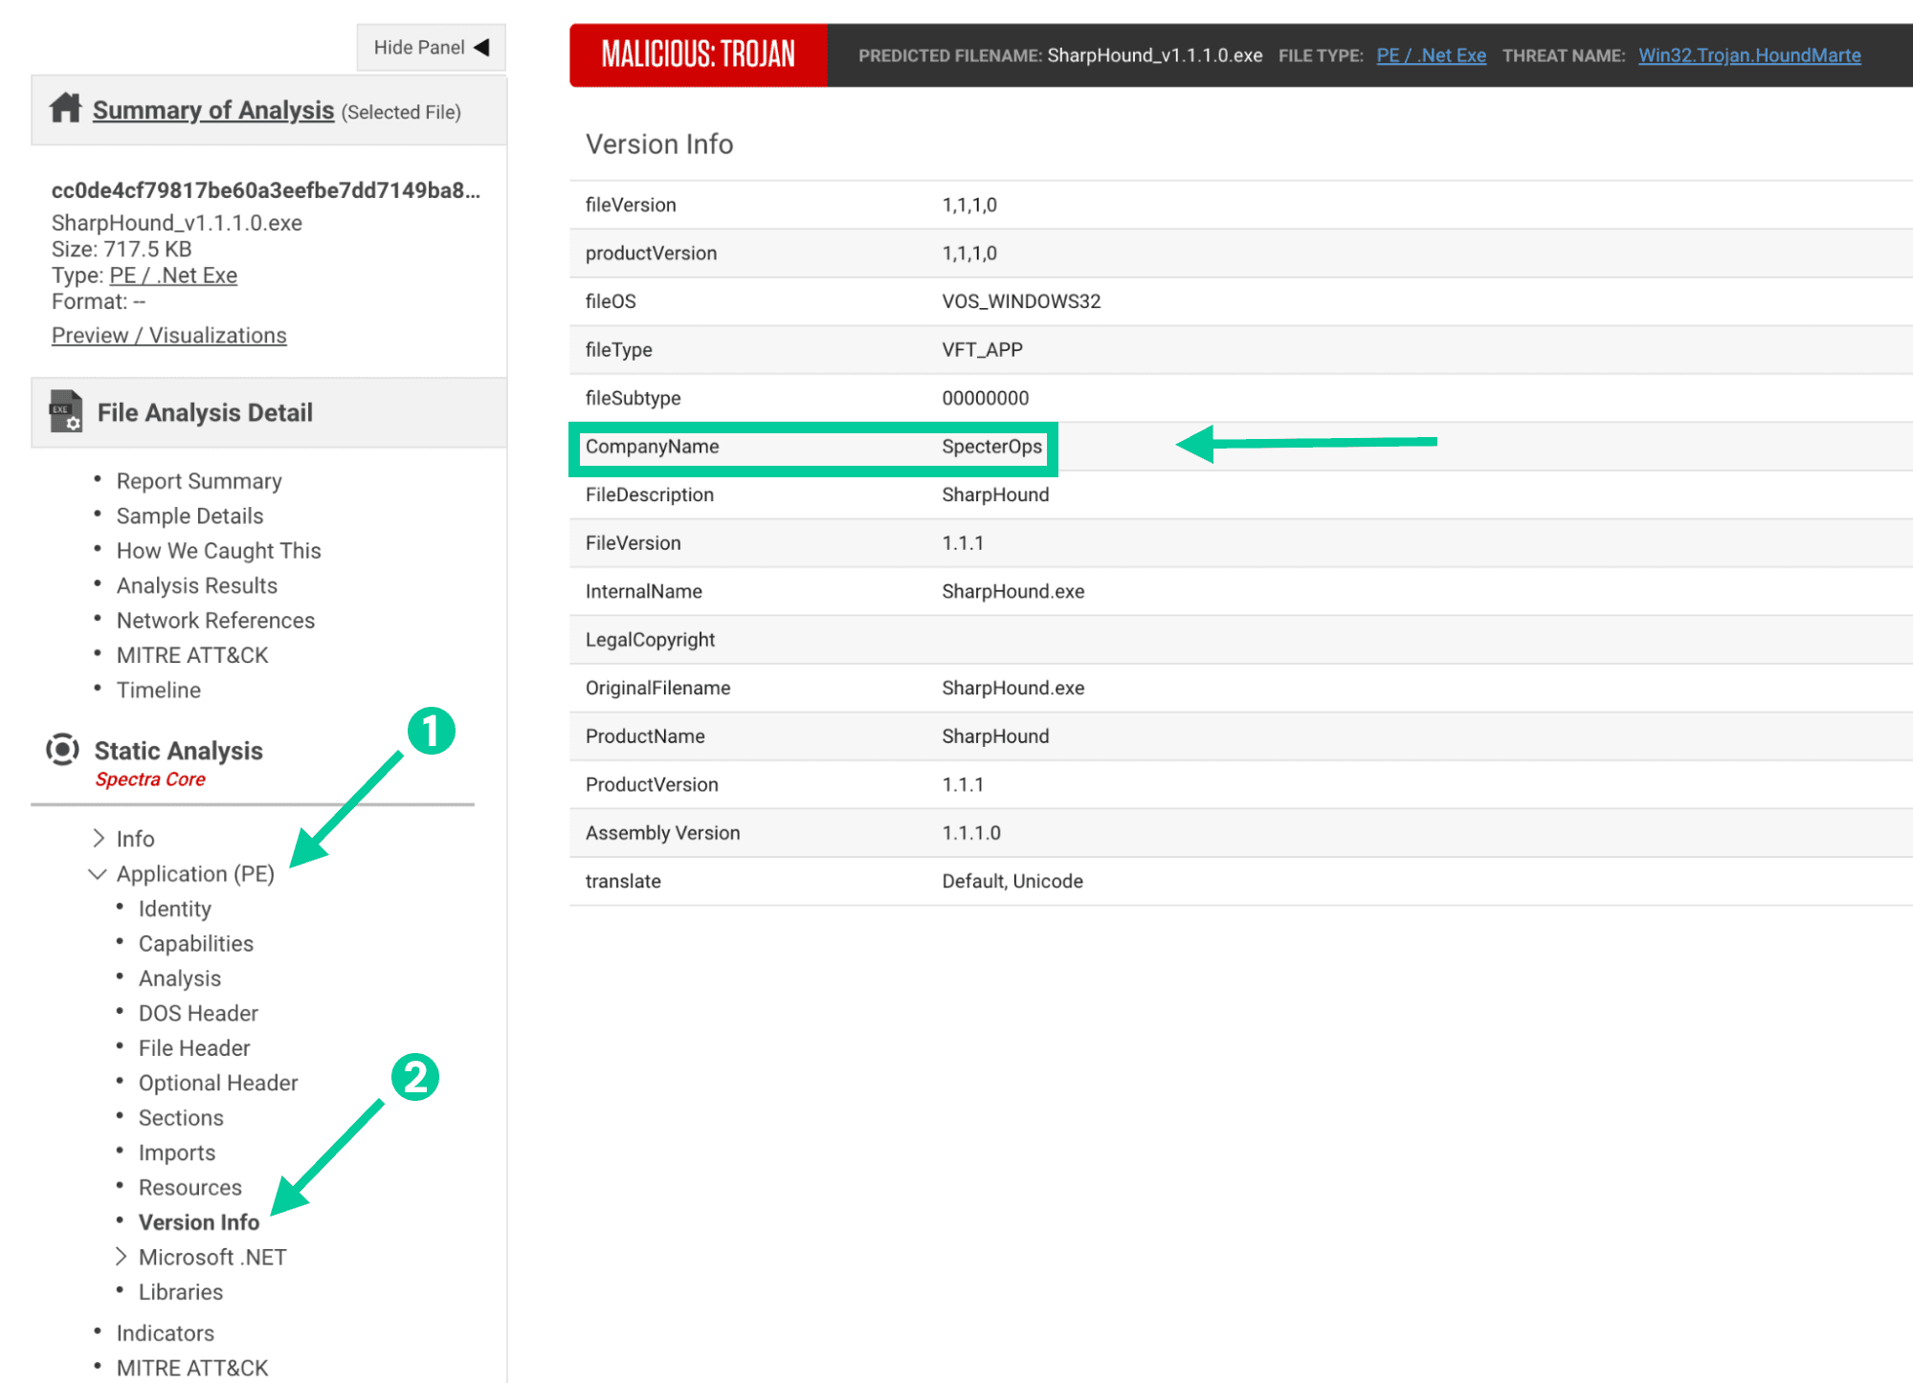Click the Static Analysis target icon
The image size is (1913, 1383).
click(62, 750)
